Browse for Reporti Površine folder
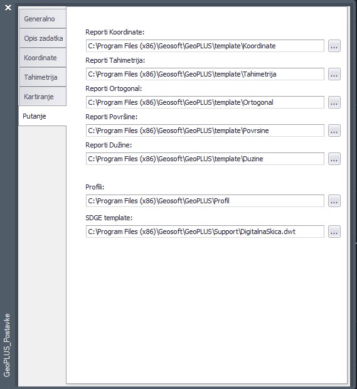The image size is (357, 389). tap(334, 131)
